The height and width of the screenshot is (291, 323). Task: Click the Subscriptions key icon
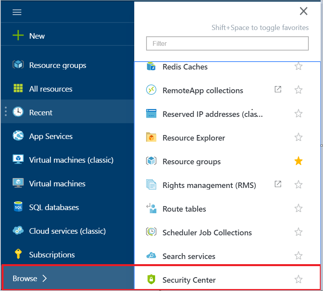(18, 254)
